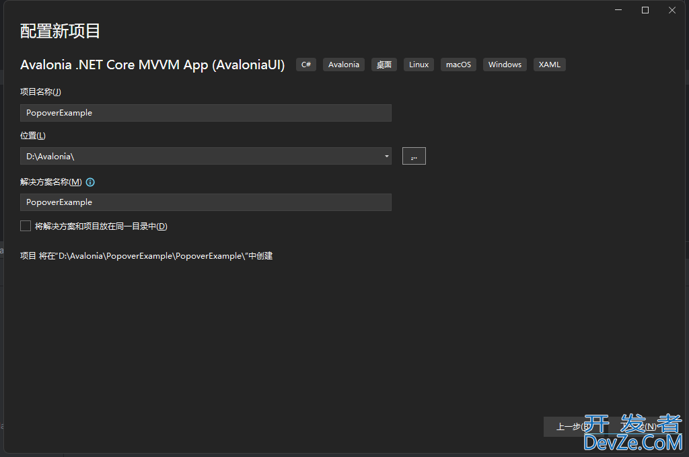Click the macOS tag
689x457 pixels.
pos(458,65)
